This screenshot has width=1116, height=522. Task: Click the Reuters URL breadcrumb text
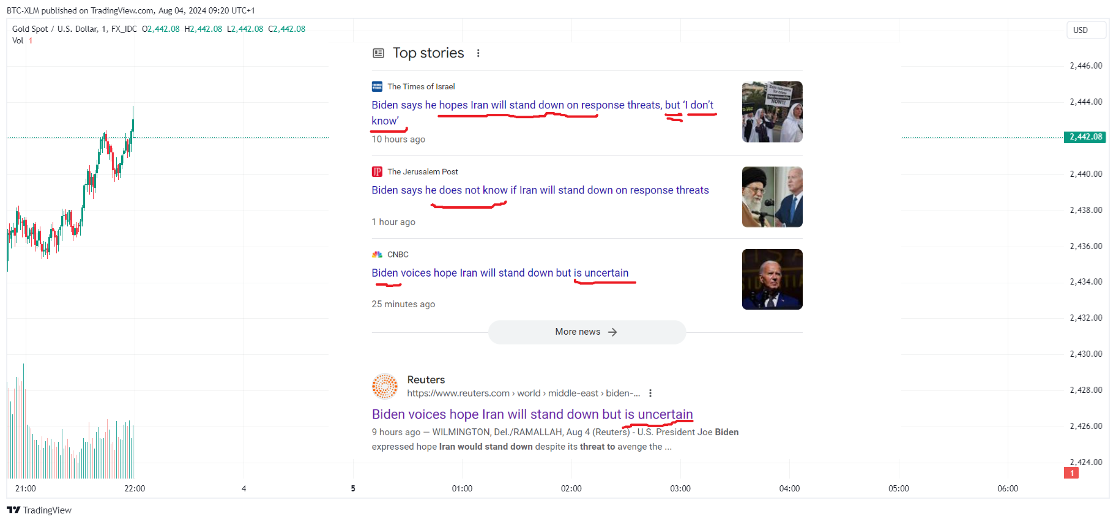[x=524, y=393]
